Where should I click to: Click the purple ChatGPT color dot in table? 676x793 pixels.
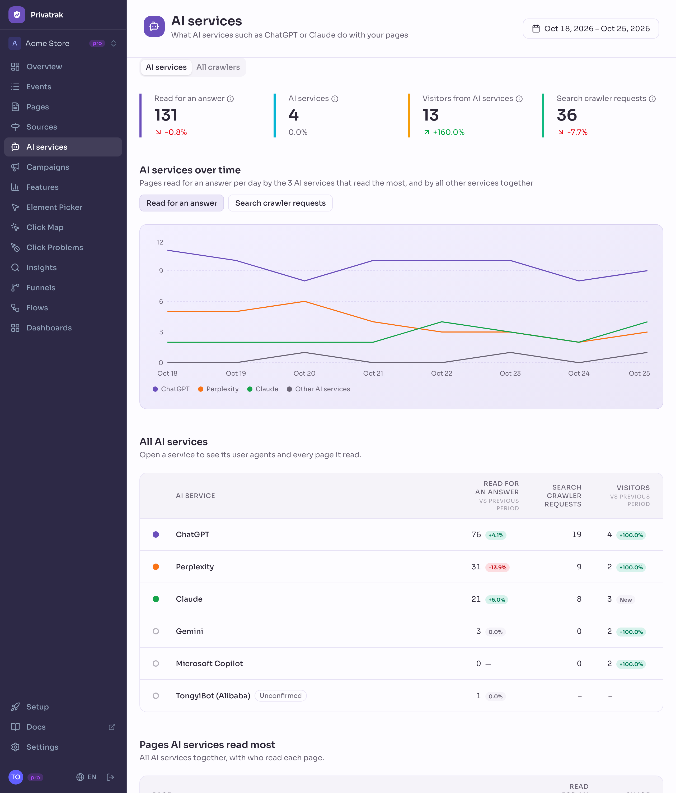[156, 535]
